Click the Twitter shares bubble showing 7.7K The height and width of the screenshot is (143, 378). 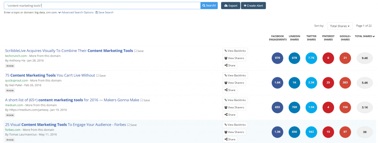[x=311, y=58]
